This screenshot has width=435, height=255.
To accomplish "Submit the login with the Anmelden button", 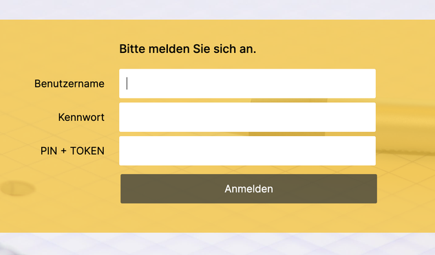I will (x=248, y=189).
